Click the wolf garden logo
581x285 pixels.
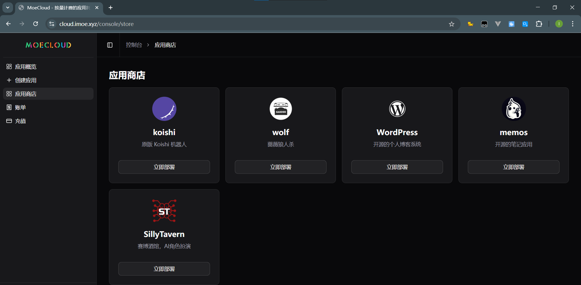[281, 109]
